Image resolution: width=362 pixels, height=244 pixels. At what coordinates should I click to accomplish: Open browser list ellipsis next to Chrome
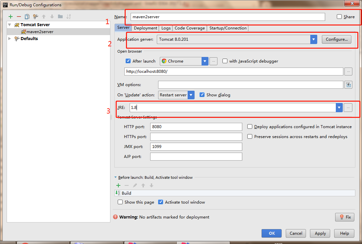pyautogui.click(x=213, y=61)
